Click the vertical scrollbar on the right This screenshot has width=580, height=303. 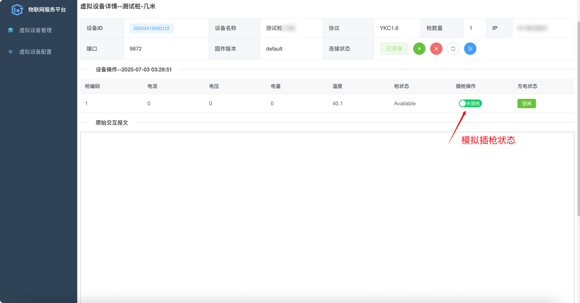[x=578, y=116]
